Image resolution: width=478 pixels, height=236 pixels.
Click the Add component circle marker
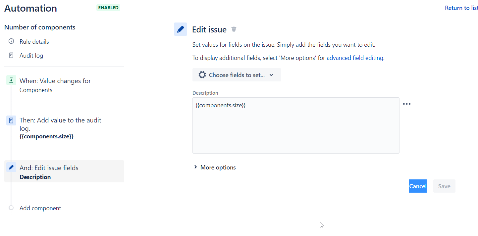[11, 208]
